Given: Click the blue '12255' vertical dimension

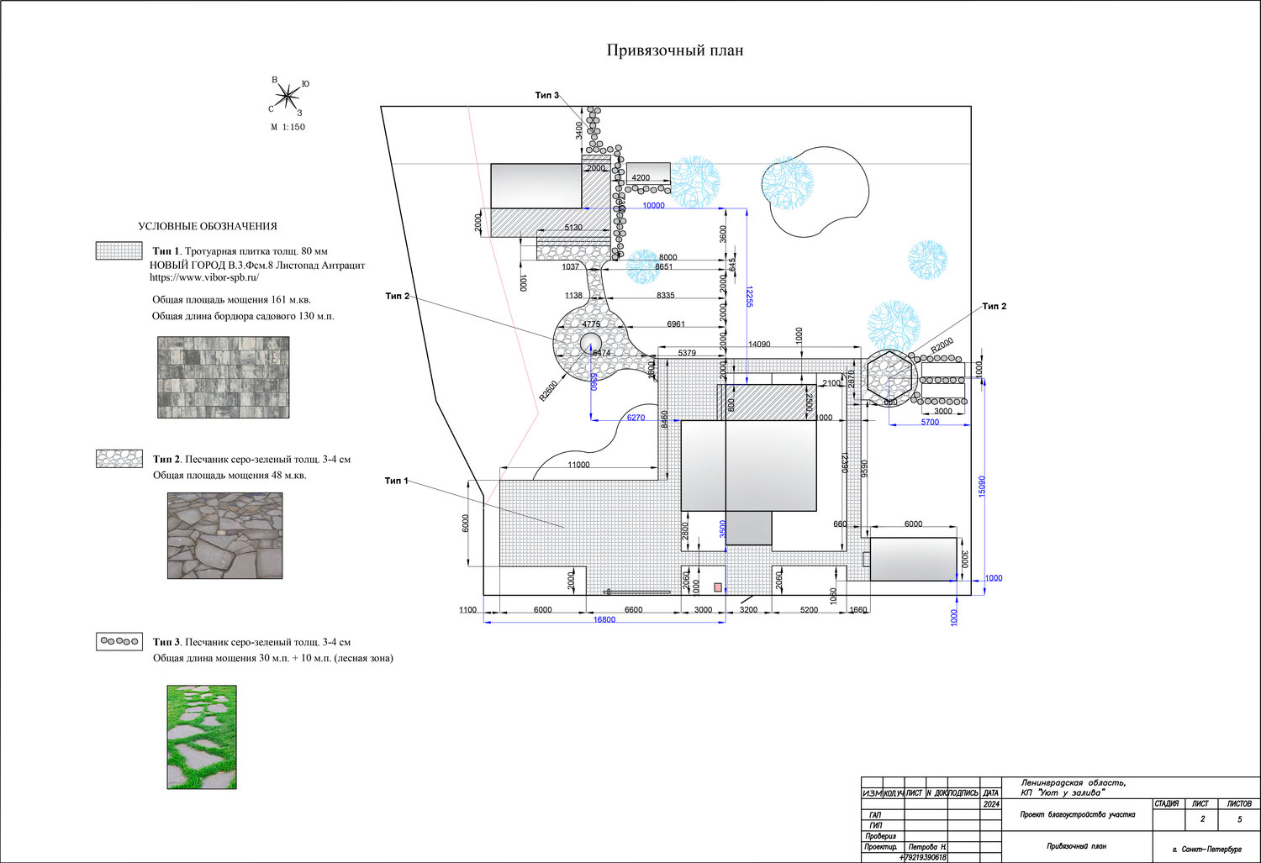Looking at the screenshot, I should (x=749, y=297).
